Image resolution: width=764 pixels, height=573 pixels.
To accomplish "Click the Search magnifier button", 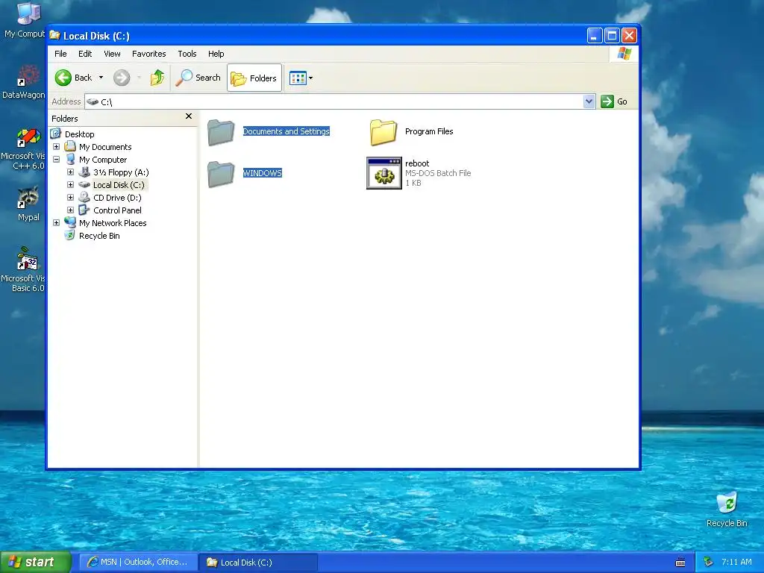I will [x=198, y=78].
